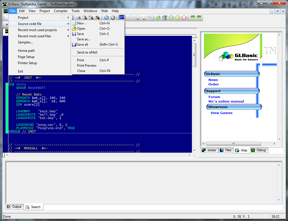
Task: Click the code editor vertical scrollbar thumb
Action: (x=194, y=55)
